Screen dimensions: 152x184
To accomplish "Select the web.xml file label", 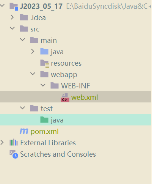I will click(x=85, y=98).
